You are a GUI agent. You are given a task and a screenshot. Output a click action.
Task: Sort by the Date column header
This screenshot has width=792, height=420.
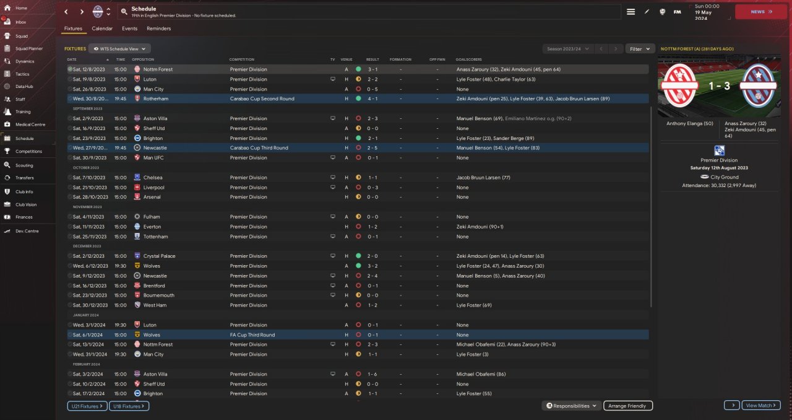(x=72, y=59)
